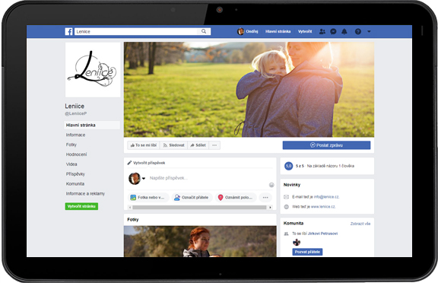Open the help question mark icon
The width and height of the screenshot is (438, 283).
pos(358,31)
